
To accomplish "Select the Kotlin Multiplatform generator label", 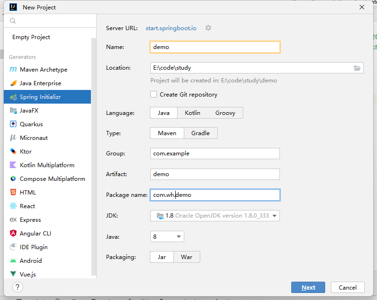I will (x=47, y=165).
